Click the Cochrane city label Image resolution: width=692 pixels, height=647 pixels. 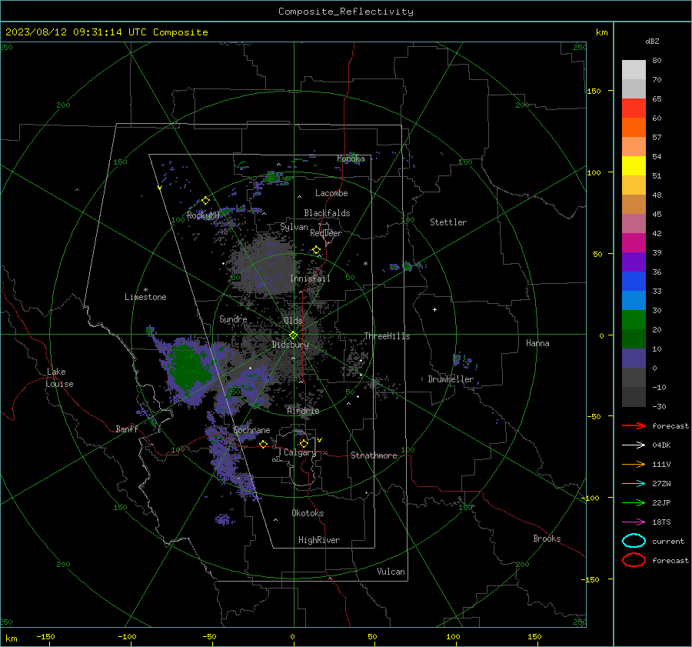(251, 430)
